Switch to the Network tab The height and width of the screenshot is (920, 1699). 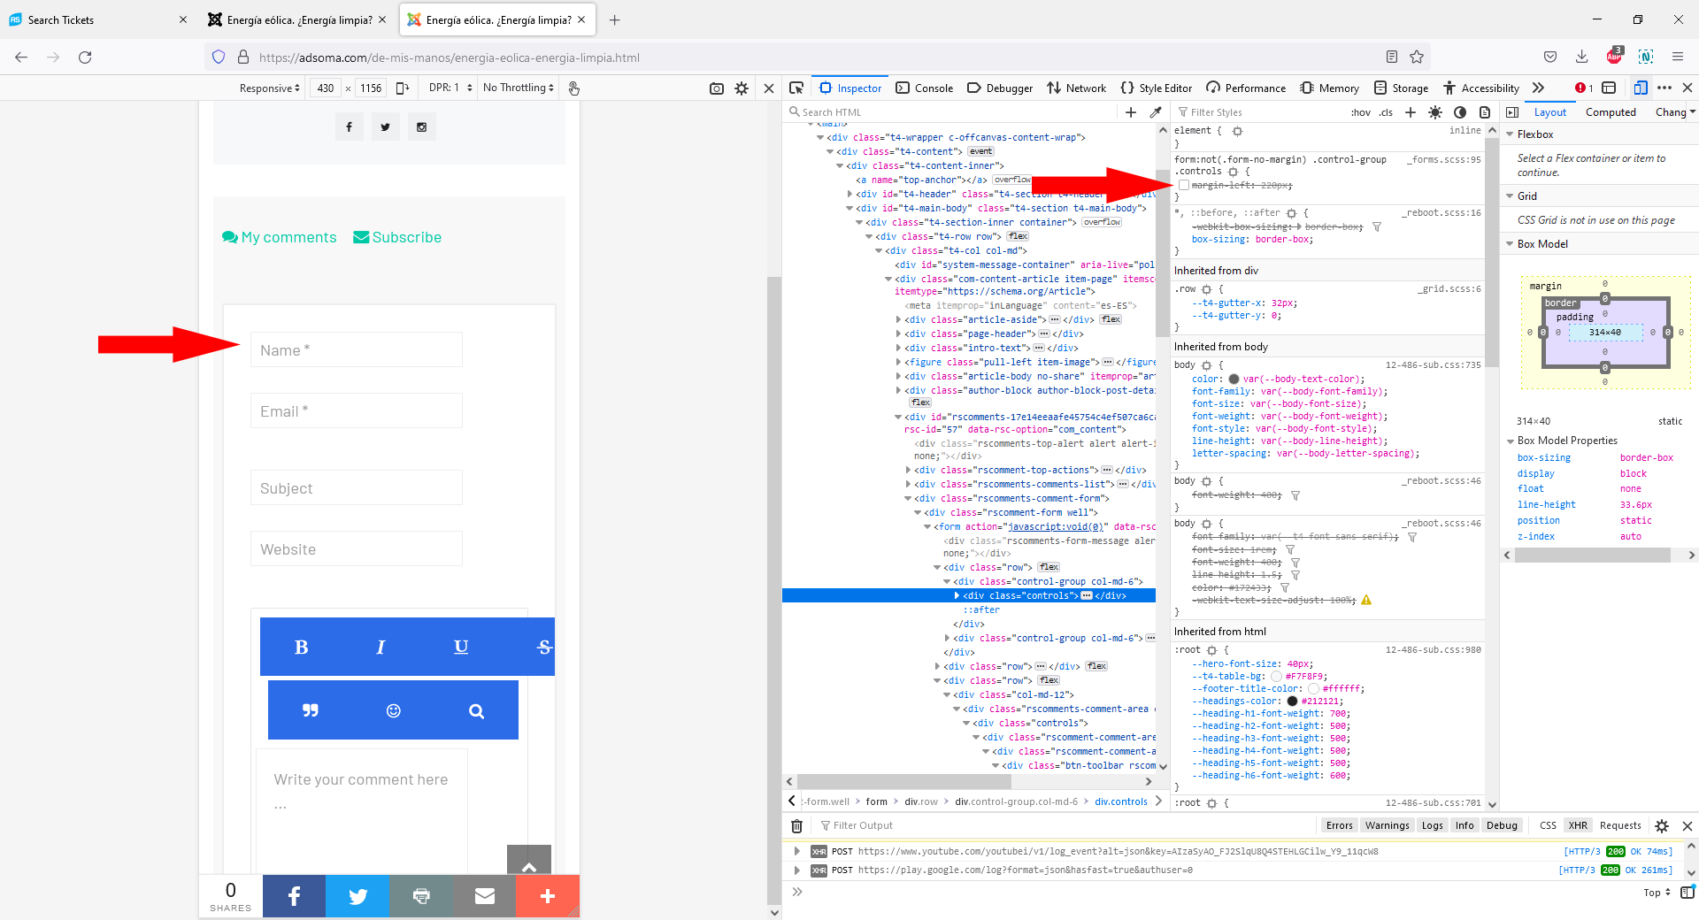point(1077,88)
